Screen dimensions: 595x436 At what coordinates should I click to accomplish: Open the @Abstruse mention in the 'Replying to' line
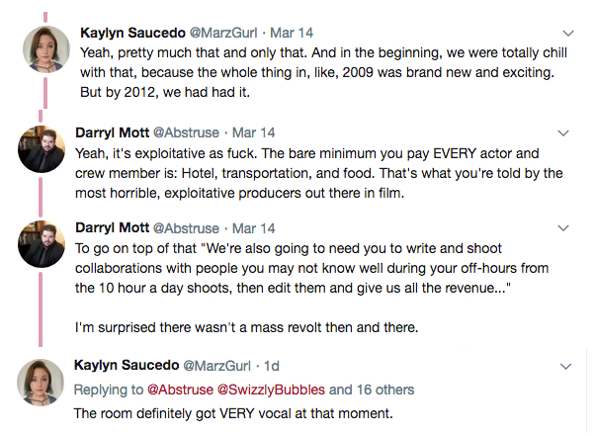coord(182,390)
